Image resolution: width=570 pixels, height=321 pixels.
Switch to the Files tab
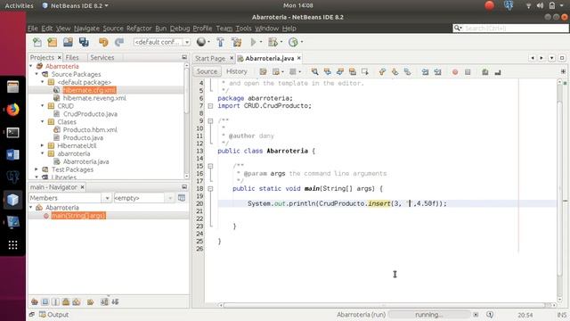point(72,57)
